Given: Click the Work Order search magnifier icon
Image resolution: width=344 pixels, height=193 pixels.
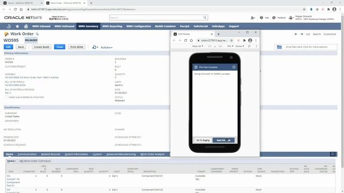Looking at the screenshot, I should (x=37, y=34).
